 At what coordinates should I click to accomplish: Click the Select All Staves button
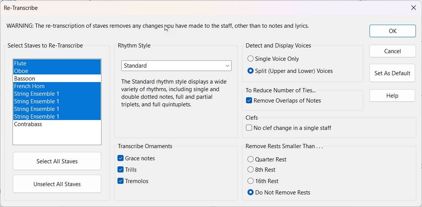tap(57, 161)
